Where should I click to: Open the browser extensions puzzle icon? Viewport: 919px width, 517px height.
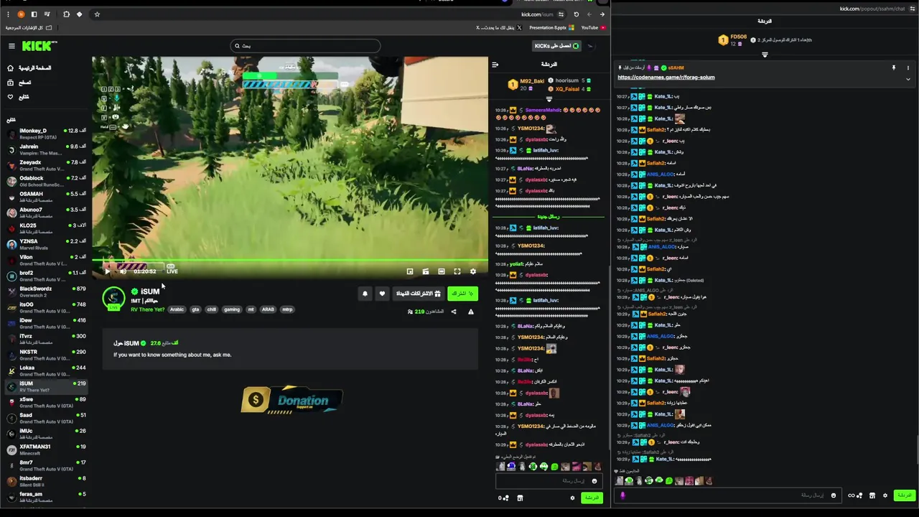point(66,14)
